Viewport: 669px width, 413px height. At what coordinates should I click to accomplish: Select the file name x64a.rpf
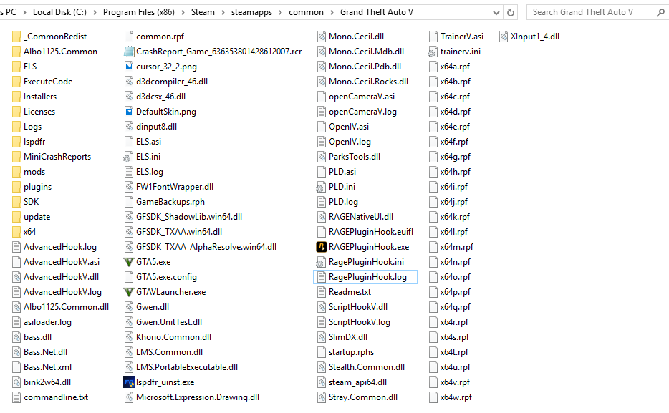(455, 67)
